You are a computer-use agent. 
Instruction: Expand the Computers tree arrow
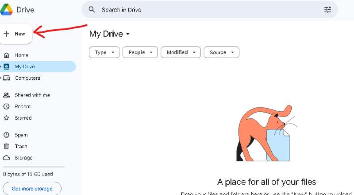click(x=1, y=78)
